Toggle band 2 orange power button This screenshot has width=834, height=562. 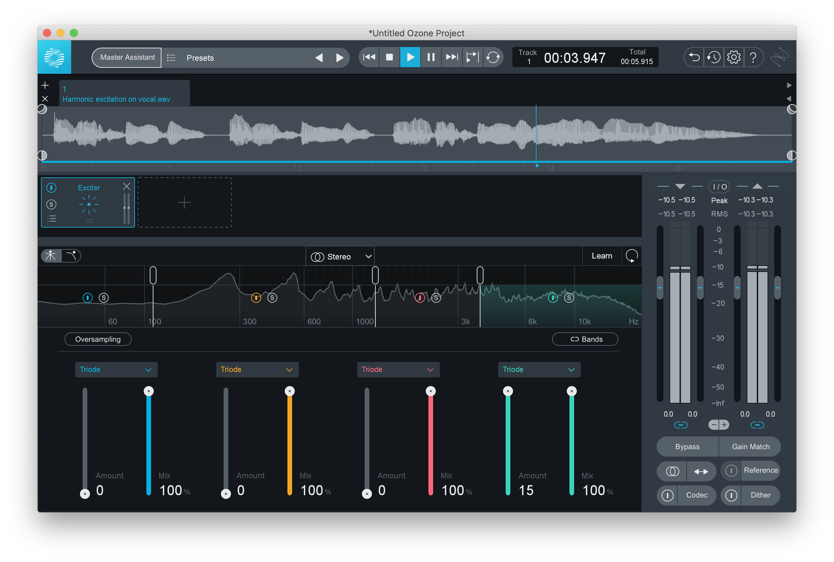(x=256, y=297)
